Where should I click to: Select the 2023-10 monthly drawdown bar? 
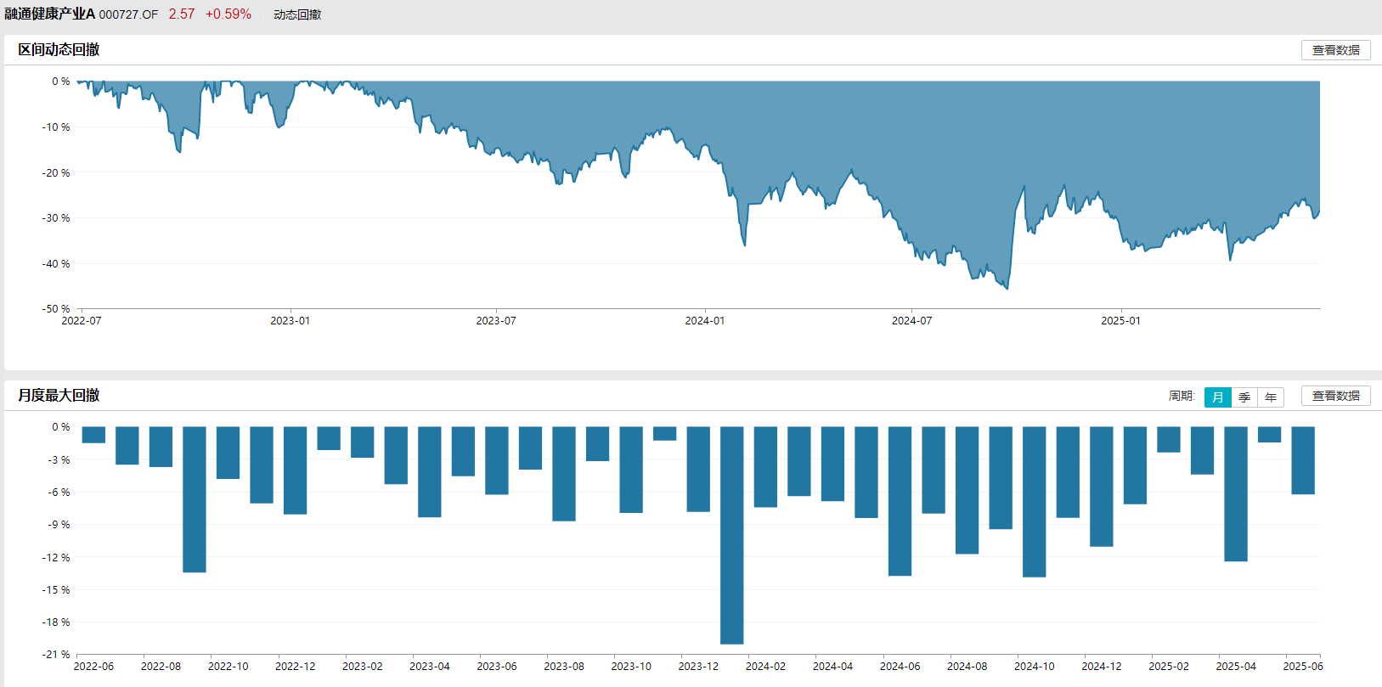631,470
